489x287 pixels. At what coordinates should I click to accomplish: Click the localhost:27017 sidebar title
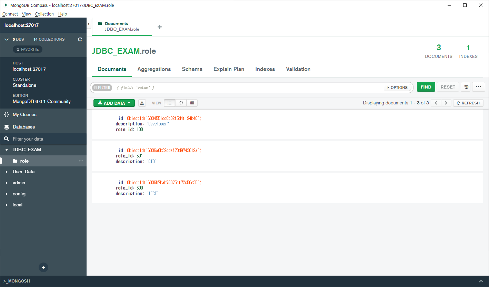tap(21, 25)
